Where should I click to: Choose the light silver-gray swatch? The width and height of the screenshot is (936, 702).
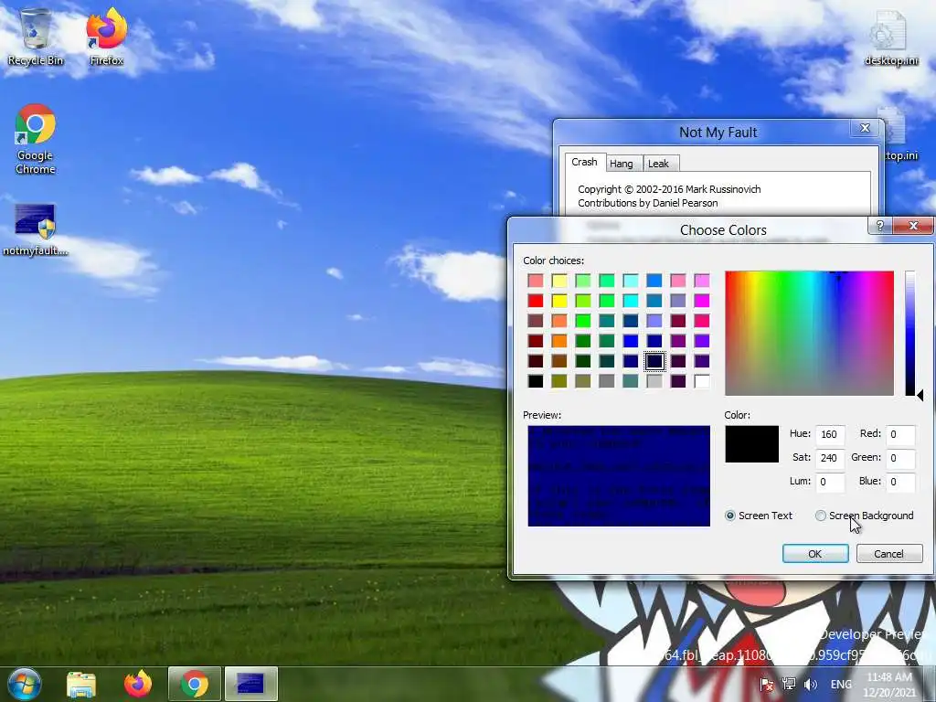pos(654,381)
